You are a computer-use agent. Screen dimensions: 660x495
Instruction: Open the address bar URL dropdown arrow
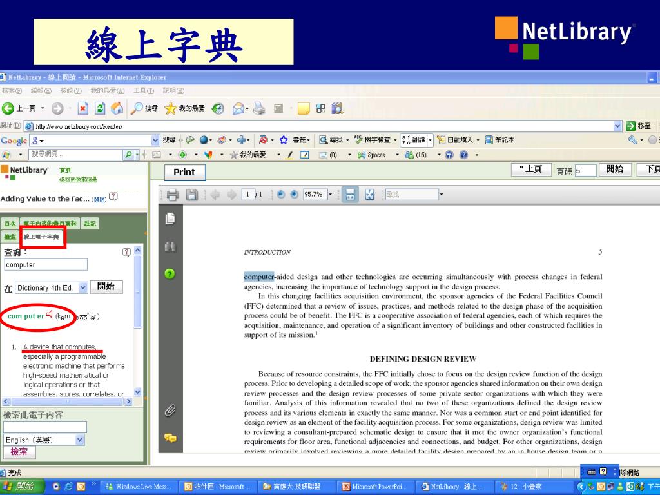tap(617, 126)
